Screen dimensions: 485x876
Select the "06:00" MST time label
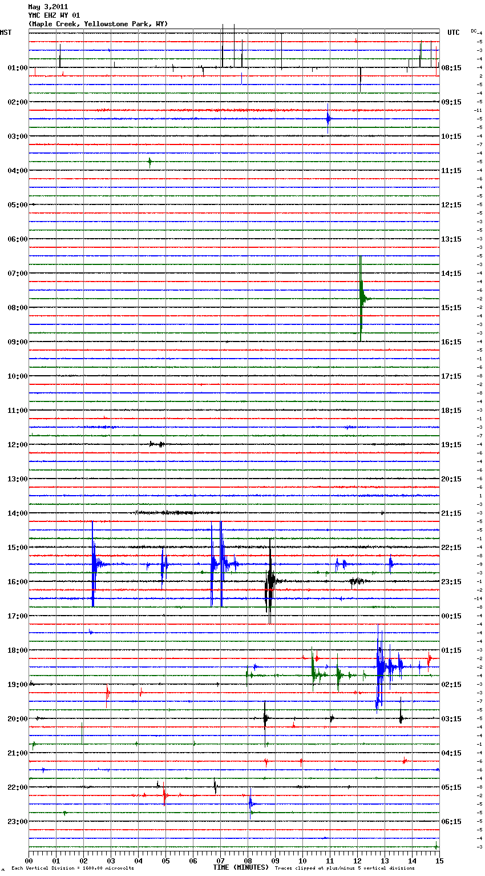coord(18,239)
